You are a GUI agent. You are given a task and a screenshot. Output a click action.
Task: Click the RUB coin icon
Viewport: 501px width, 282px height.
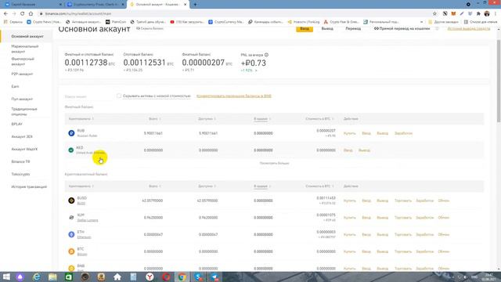[71, 133]
